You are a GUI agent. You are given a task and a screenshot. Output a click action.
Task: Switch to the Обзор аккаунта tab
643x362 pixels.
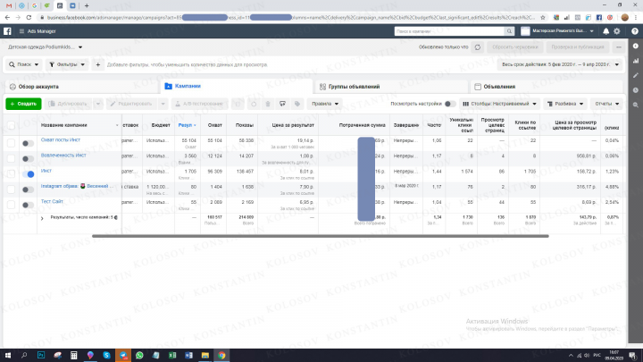pyautogui.click(x=80, y=87)
